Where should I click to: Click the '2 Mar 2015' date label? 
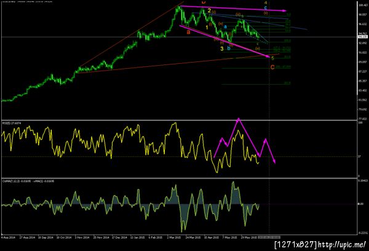174,237
